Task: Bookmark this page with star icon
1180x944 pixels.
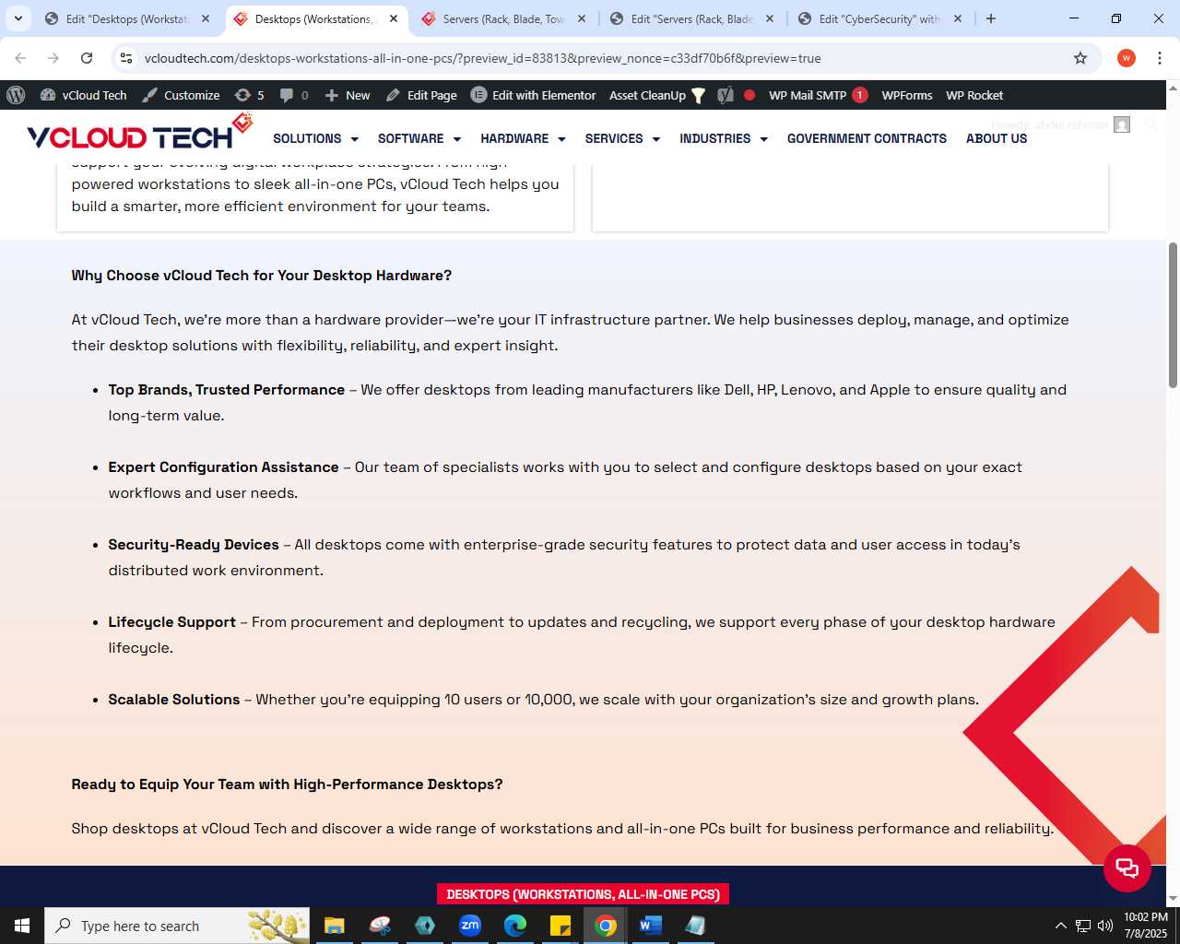Action: [1080, 58]
